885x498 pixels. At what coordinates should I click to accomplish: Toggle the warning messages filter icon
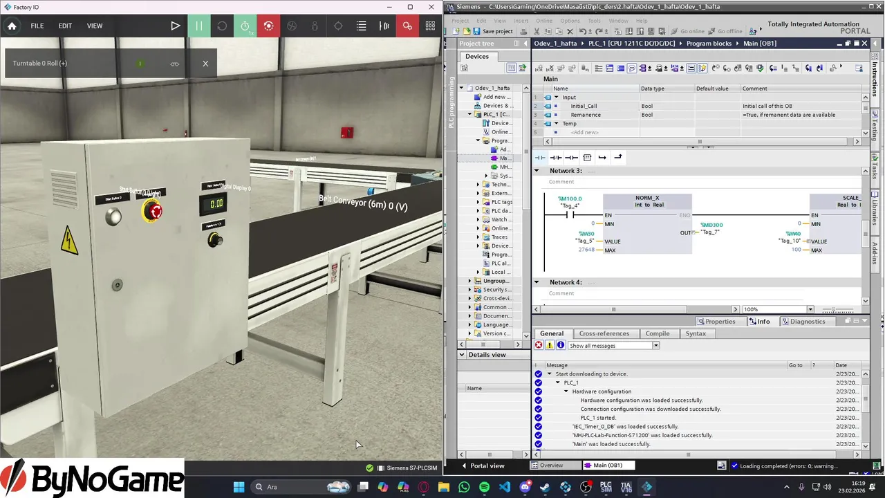point(550,345)
